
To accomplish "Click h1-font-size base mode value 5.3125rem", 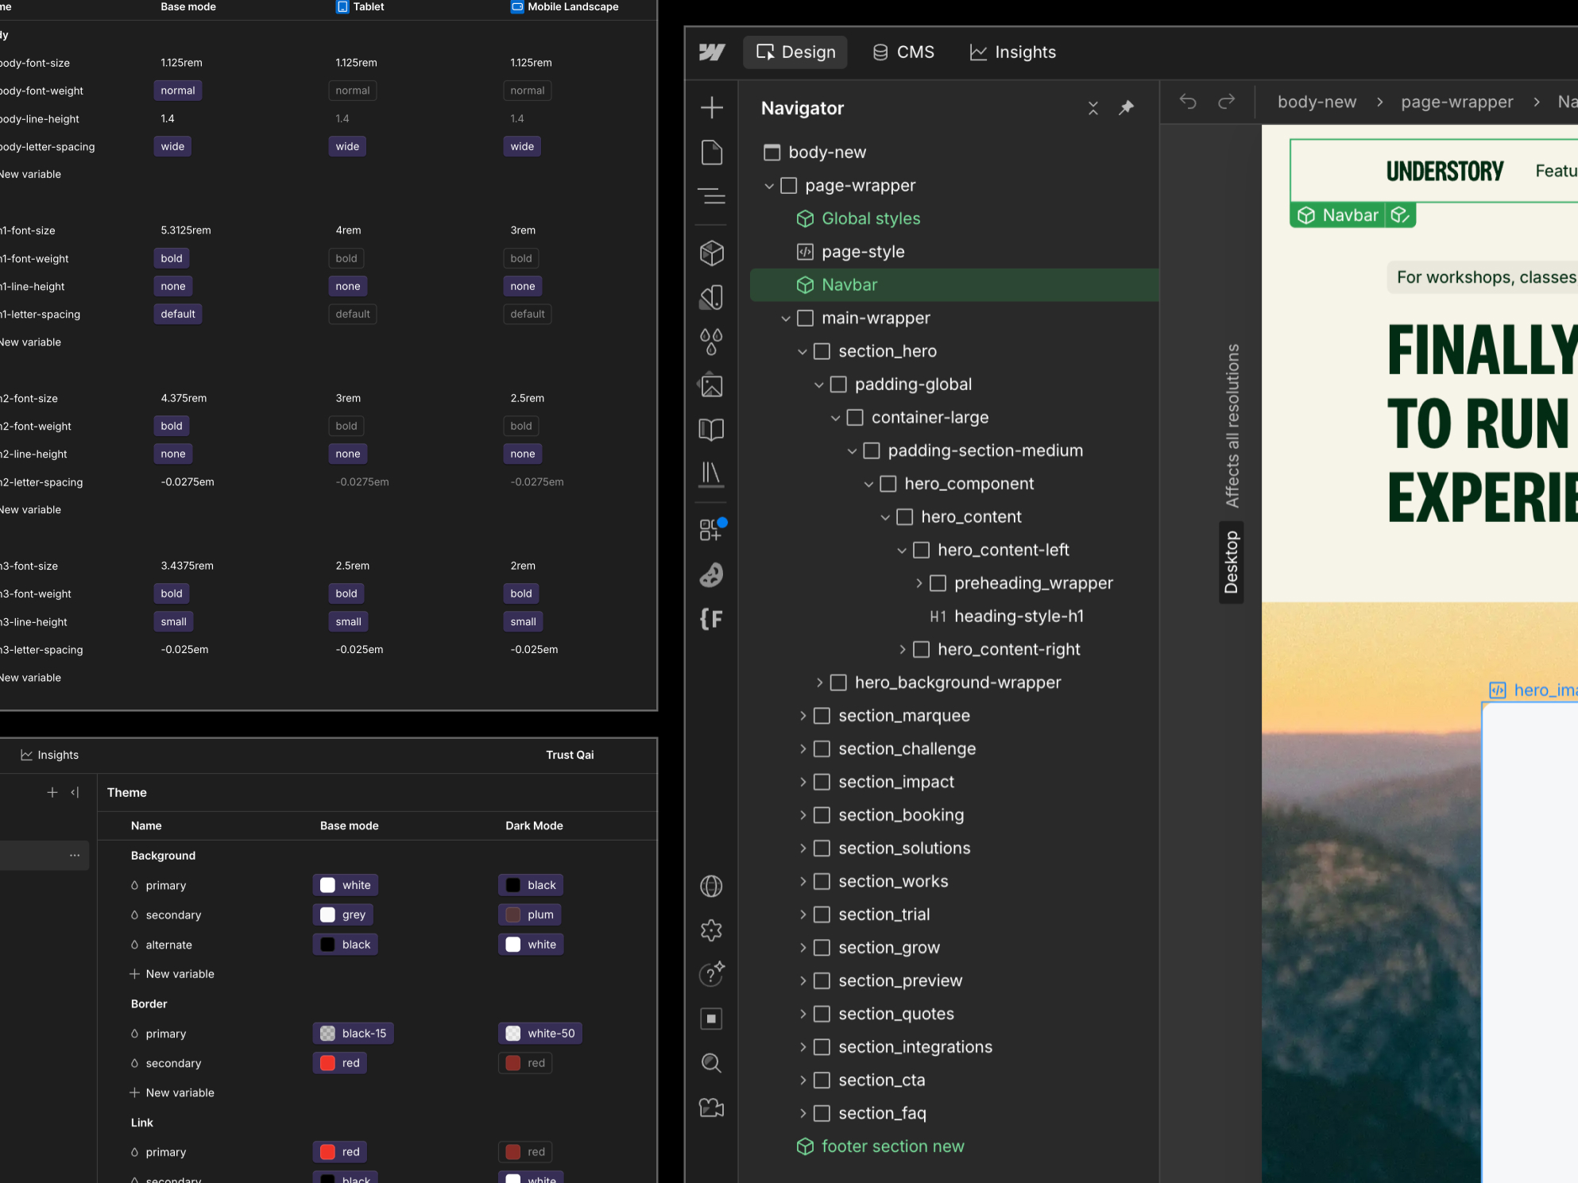I will click(186, 230).
